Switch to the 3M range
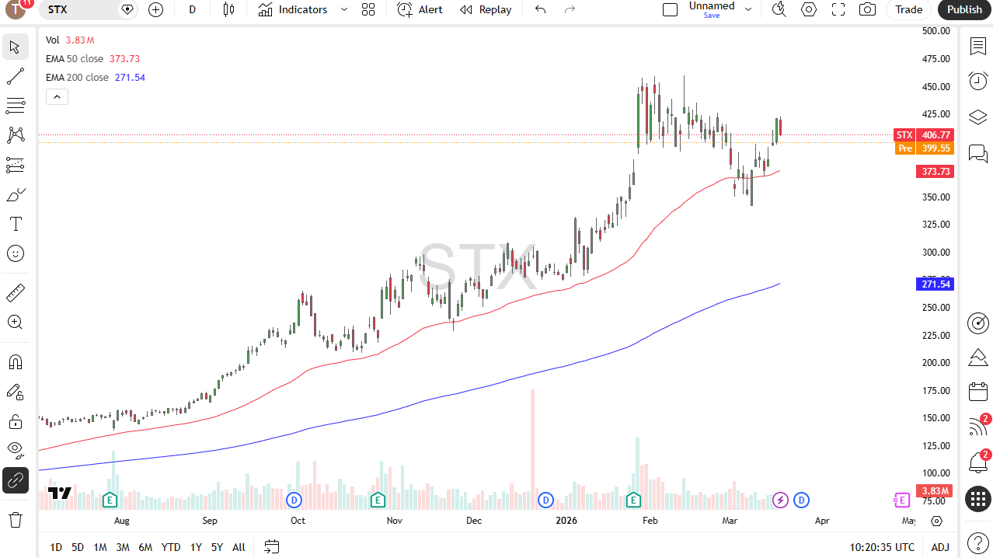This screenshot has height=558, width=993. pos(123,547)
